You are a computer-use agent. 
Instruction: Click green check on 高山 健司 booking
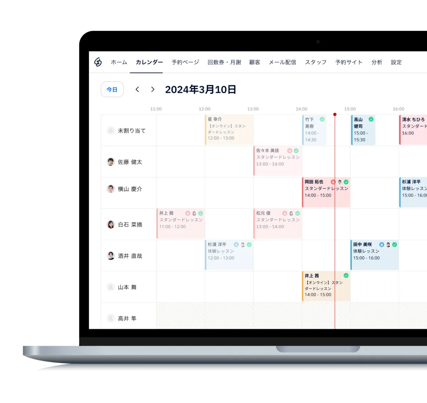(371, 119)
